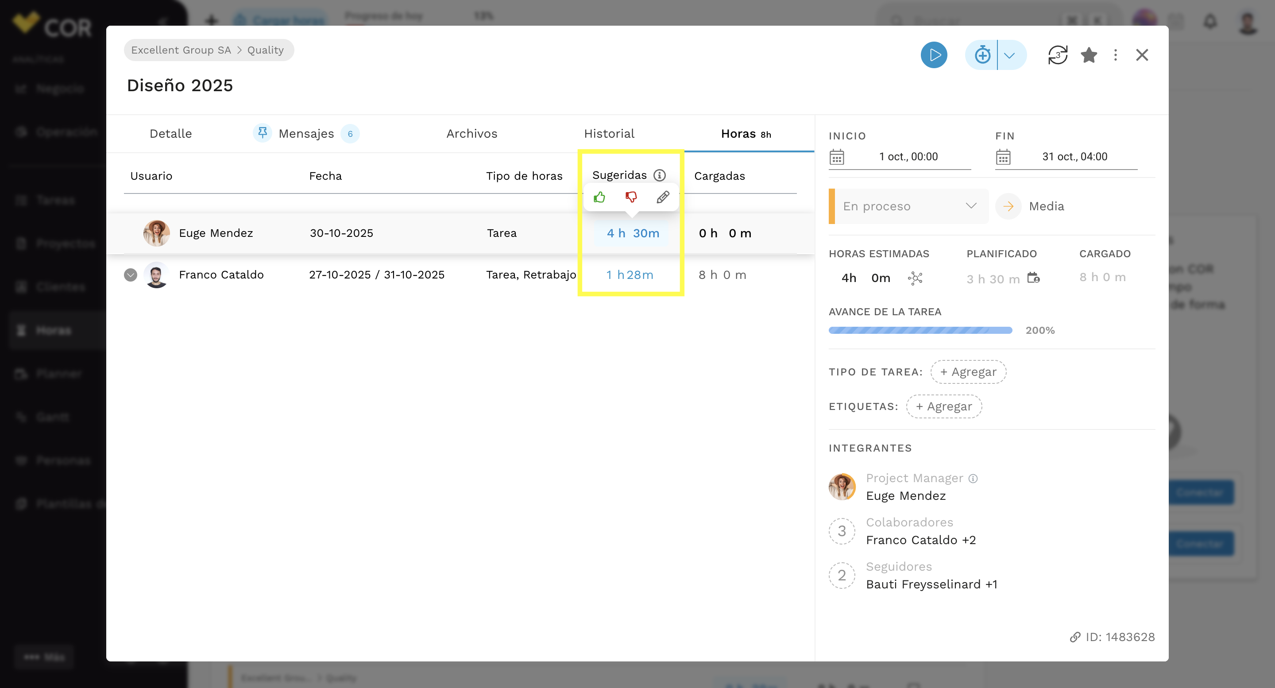The image size is (1275, 688).
Task: Open the dropdown arrow next to stopwatch
Action: (x=1010, y=55)
